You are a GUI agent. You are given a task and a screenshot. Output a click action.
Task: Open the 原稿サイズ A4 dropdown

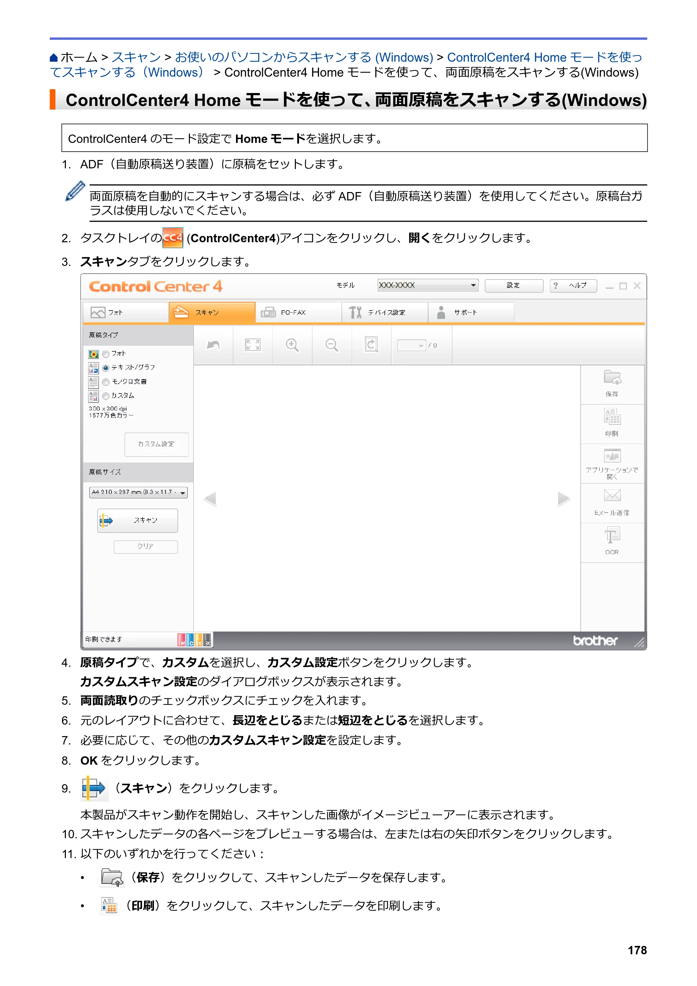click(138, 492)
